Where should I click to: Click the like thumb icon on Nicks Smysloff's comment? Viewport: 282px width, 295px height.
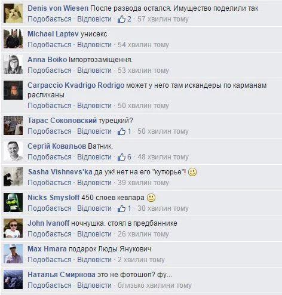point(121,208)
